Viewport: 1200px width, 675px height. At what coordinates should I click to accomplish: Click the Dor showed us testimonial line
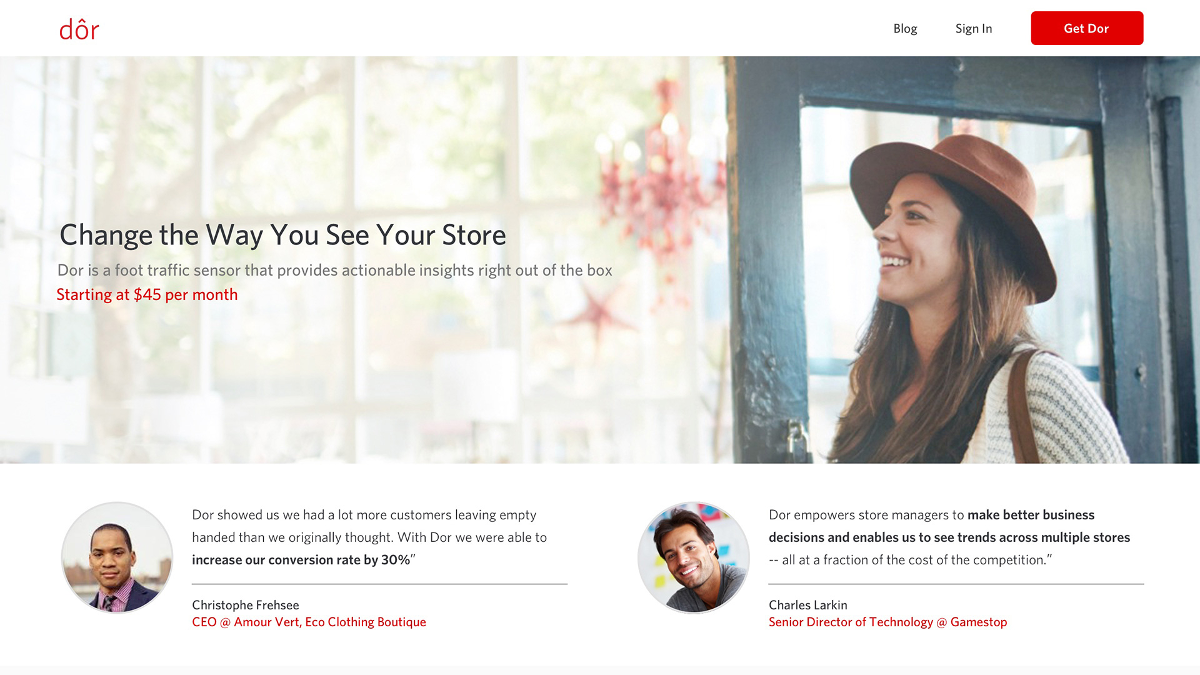point(364,515)
